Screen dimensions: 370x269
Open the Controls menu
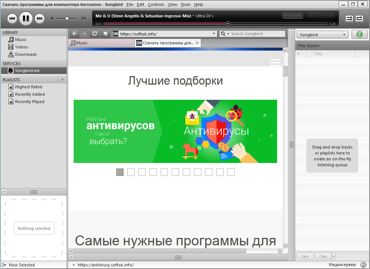(156, 4)
